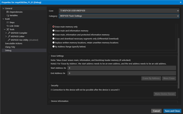Click the MSP430 Compiler label

coord(19,33)
